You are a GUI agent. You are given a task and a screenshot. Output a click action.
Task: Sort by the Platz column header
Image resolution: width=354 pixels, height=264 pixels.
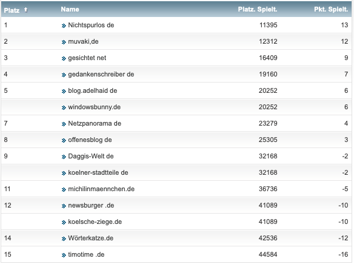coord(12,10)
